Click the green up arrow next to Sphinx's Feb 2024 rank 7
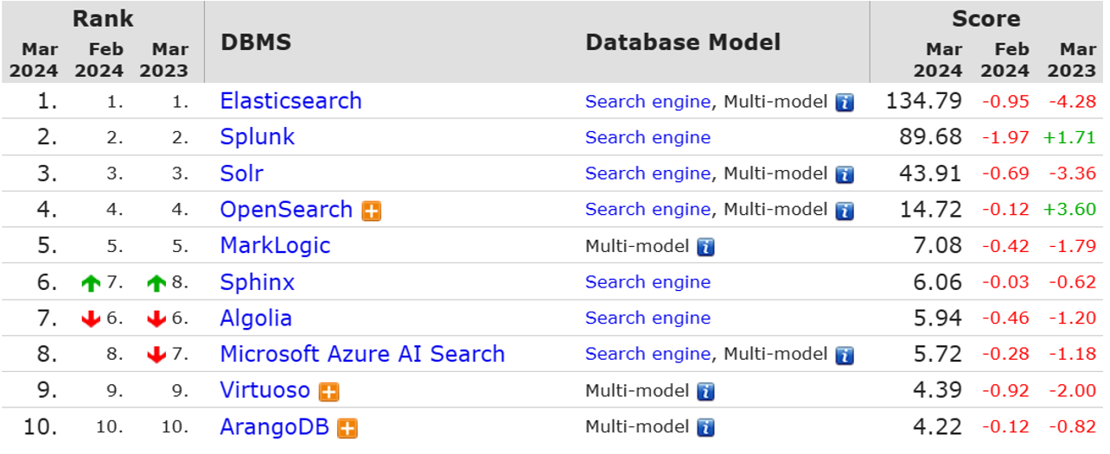The width and height of the screenshot is (1110, 454). (x=91, y=283)
